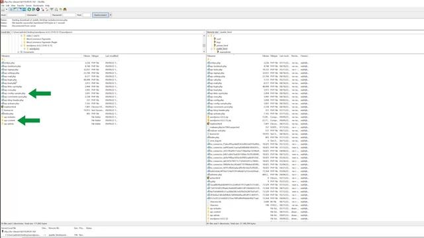
Task: Select wp-content folder in local file list
Action: [x=9, y=120]
